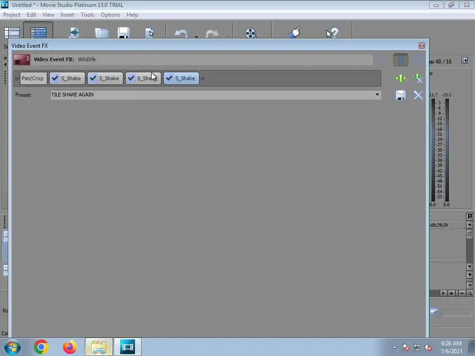Screen dimensions: 475x356
Task: Open the Edit menu
Action: click(x=31, y=14)
